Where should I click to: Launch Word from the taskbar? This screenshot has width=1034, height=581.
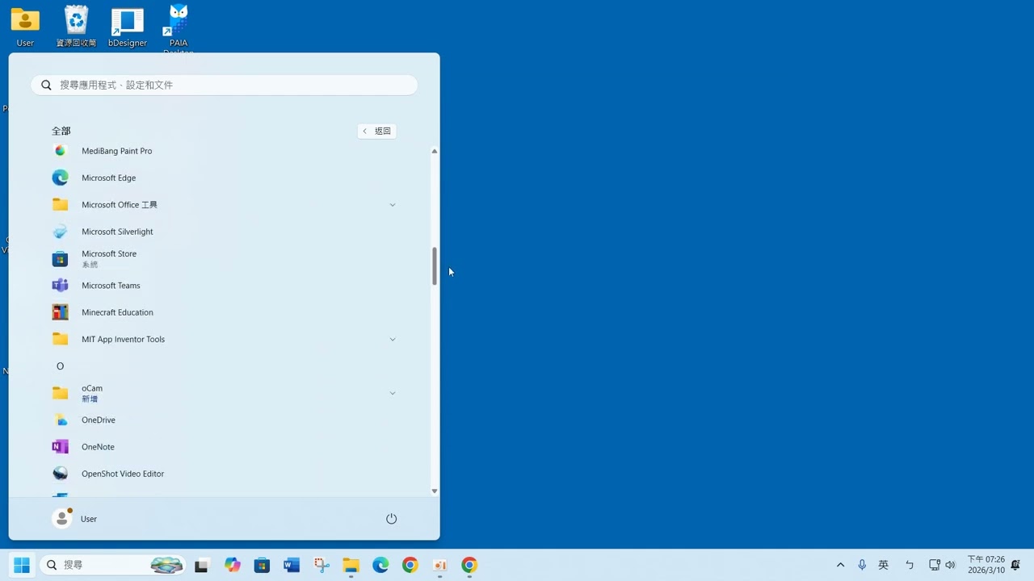point(292,565)
